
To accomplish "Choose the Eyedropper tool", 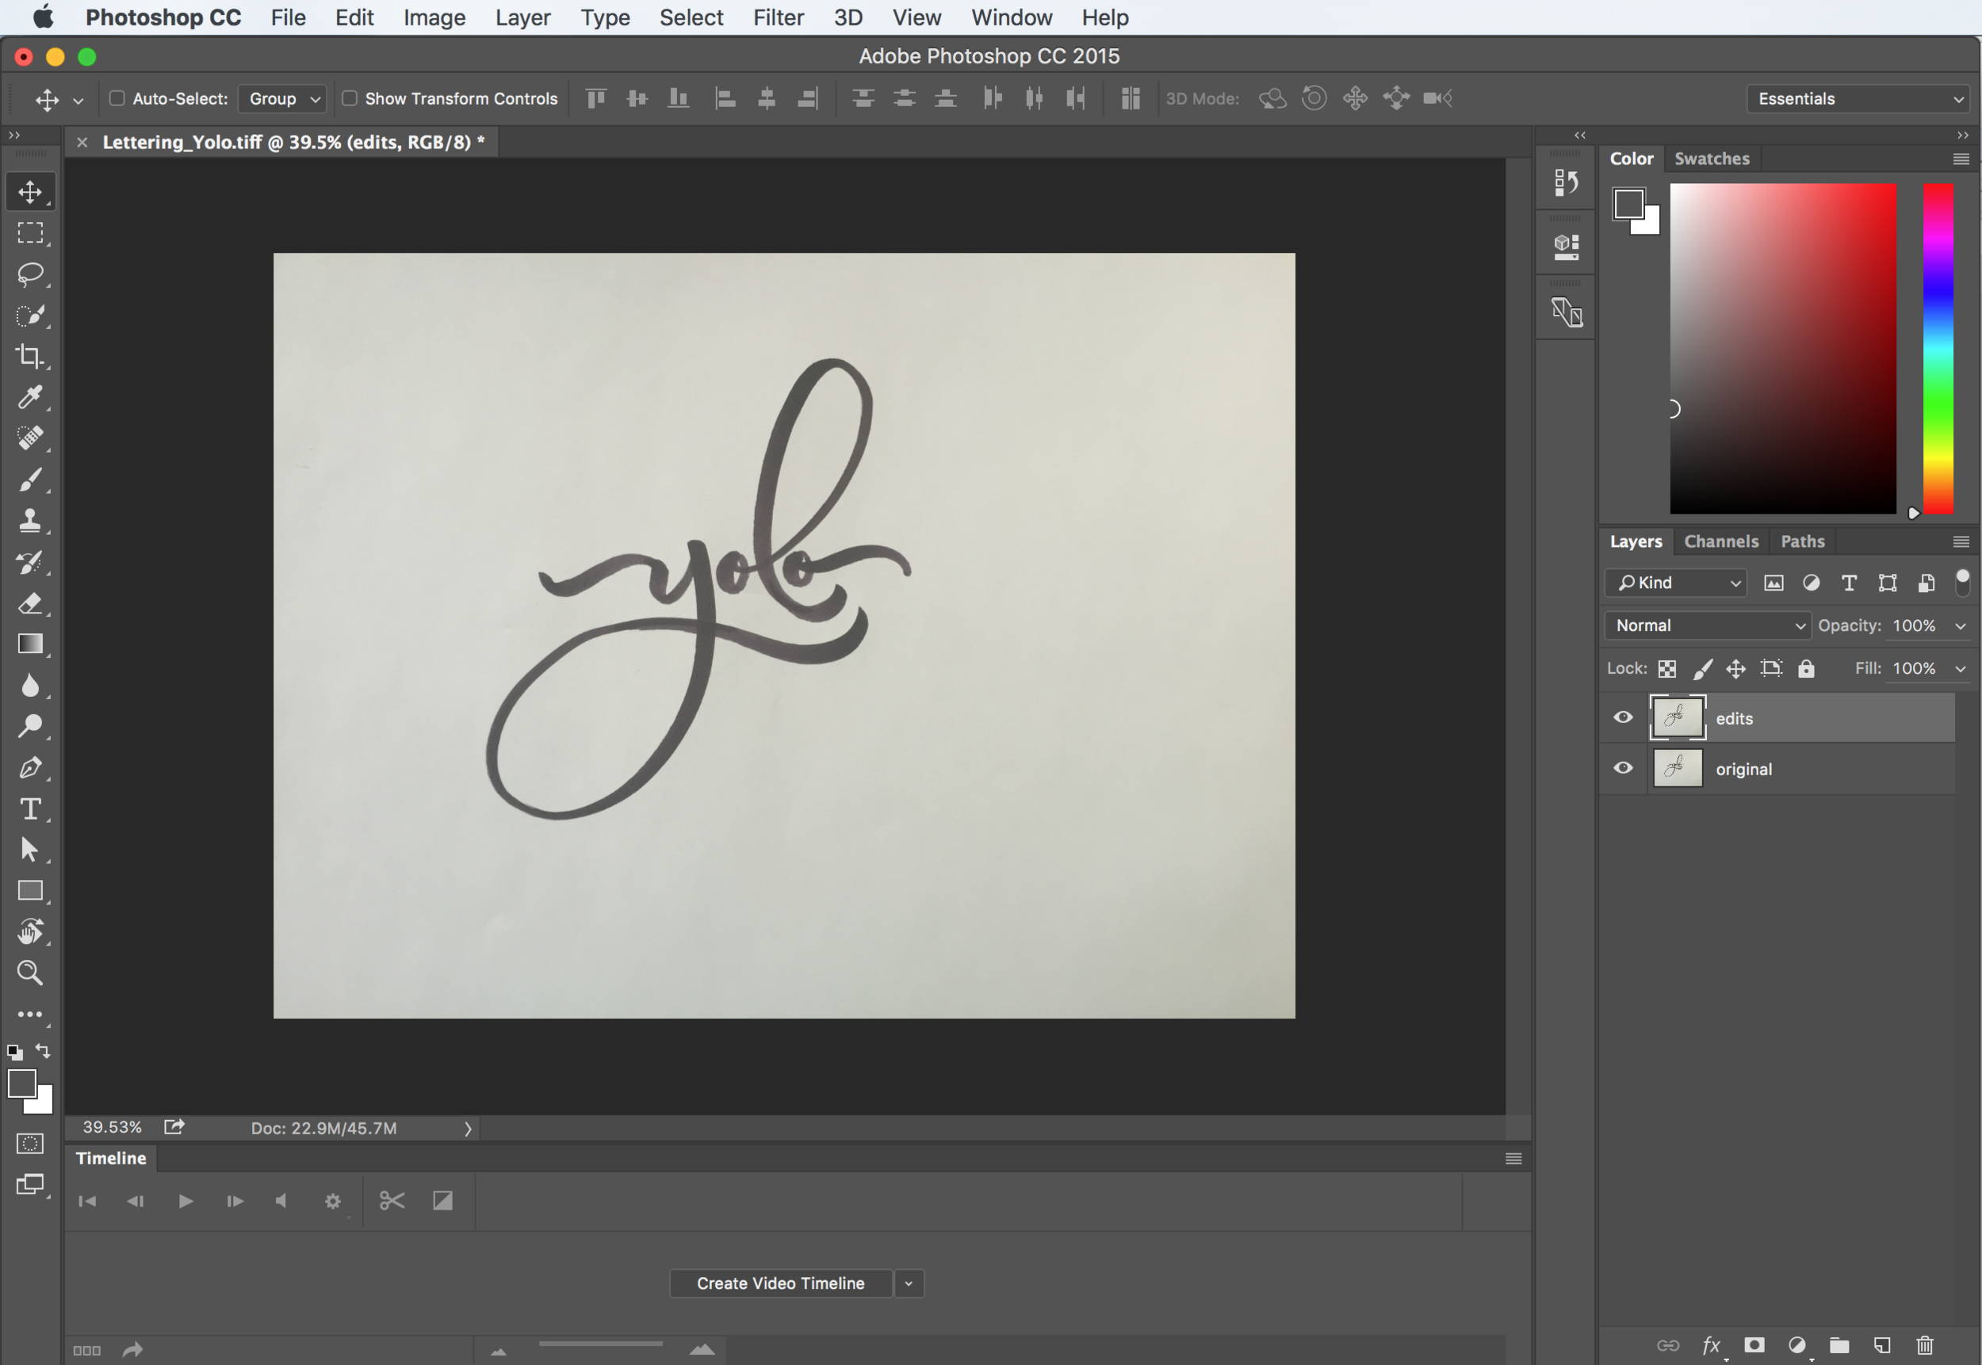I will [x=31, y=397].
